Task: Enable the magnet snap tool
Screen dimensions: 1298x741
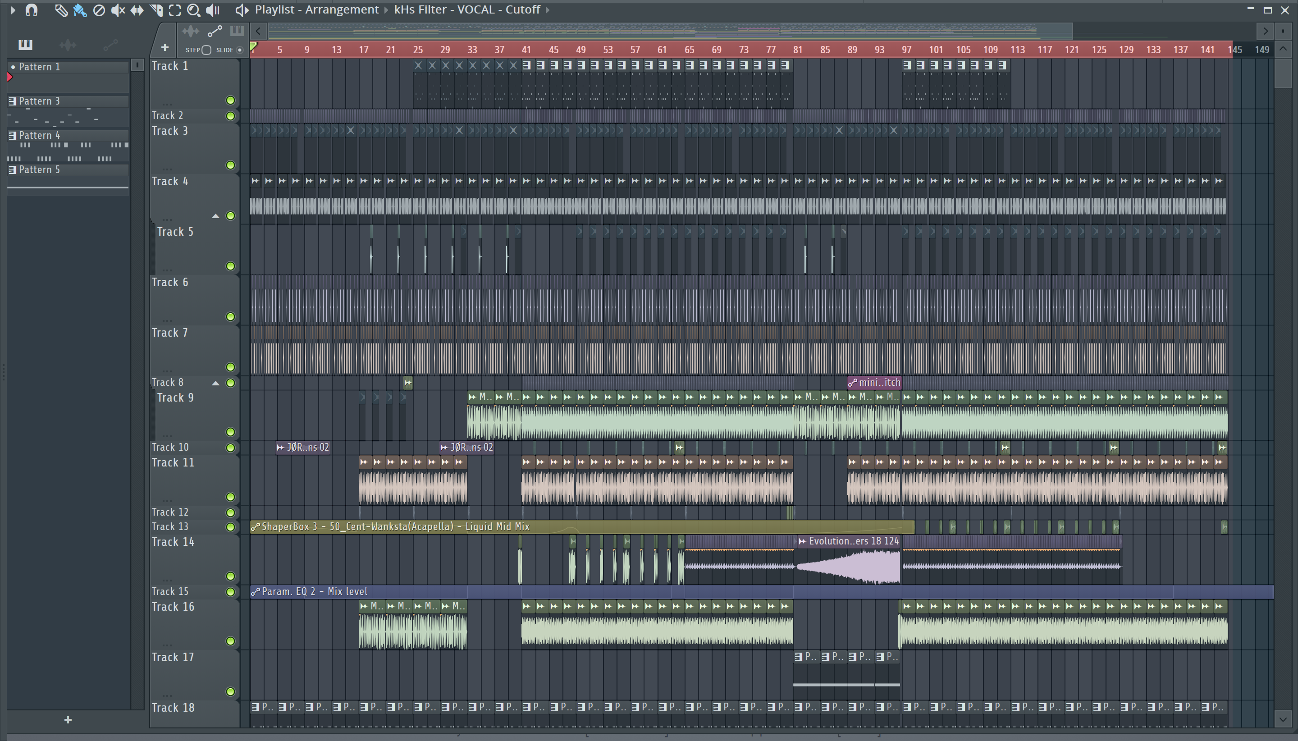Action: [x=32, y=10]
